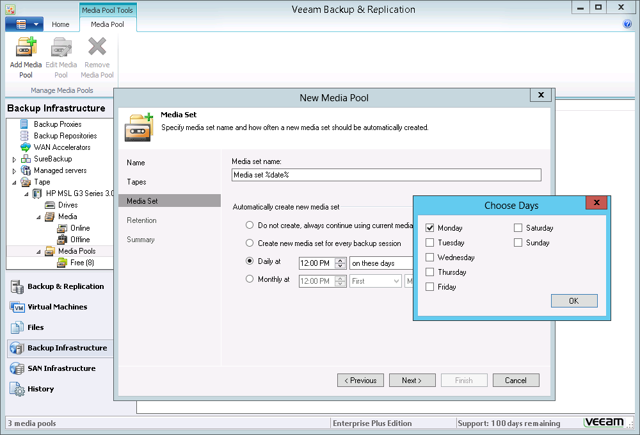Screen dimensions: 640x435
Task: Open the Backup & Replication view icon
Action: [17, 287]
